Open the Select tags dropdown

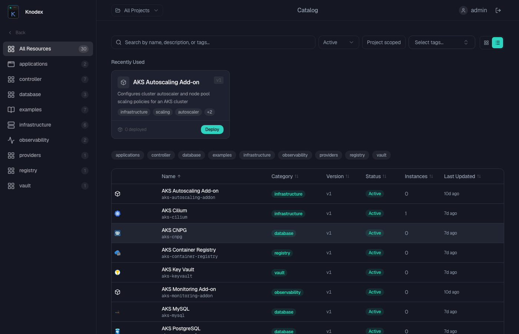[x=442, y=42]
